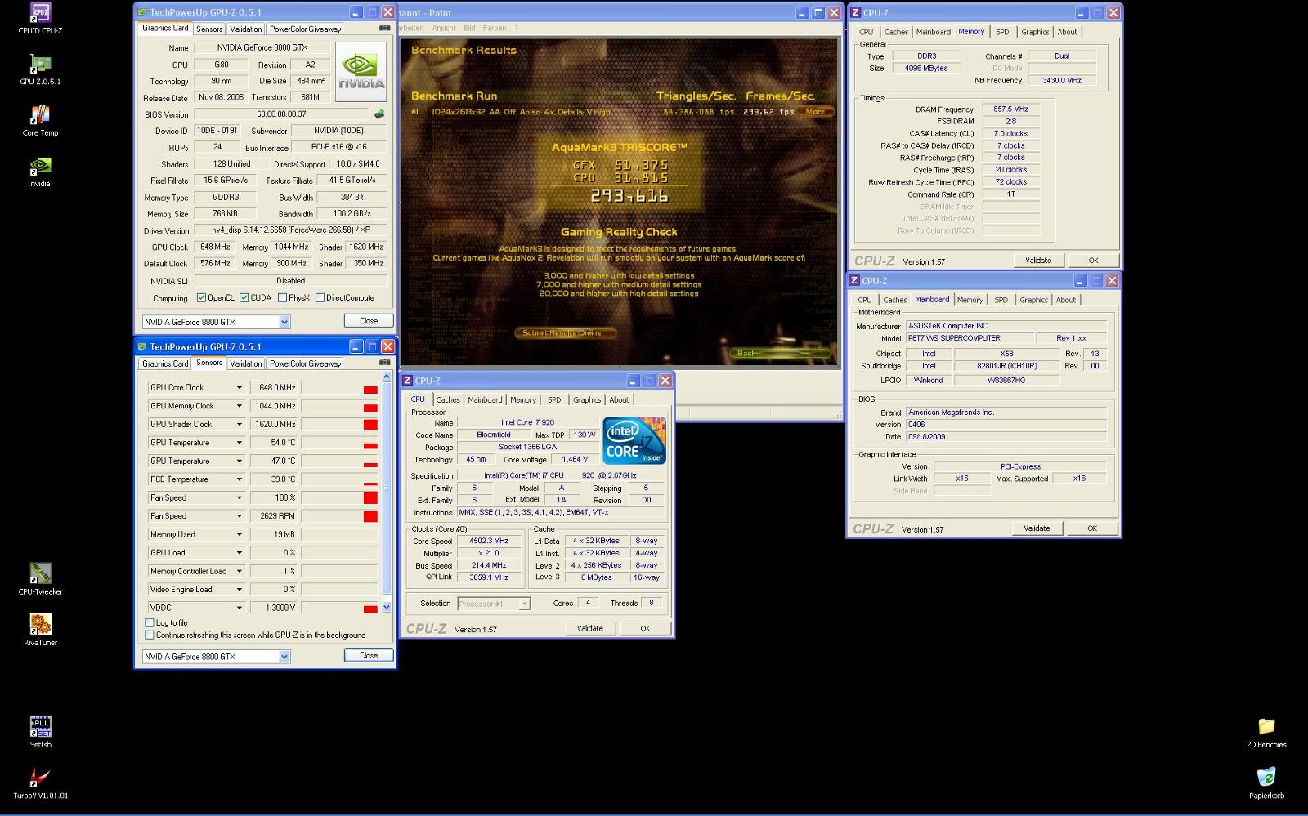Click the NVIDIA logo in GPU-Z
This screenshot has height=816, width=1308.
click(x=361, y=72)
